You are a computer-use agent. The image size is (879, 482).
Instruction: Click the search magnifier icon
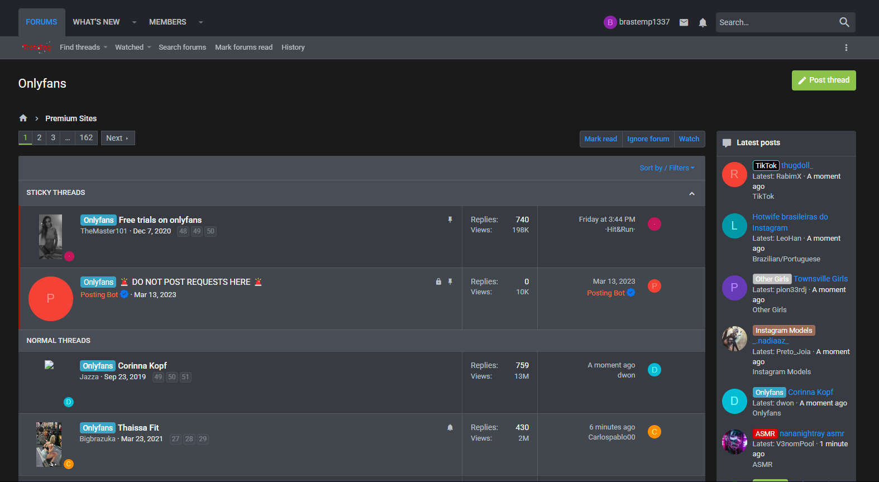pos(844,22)
